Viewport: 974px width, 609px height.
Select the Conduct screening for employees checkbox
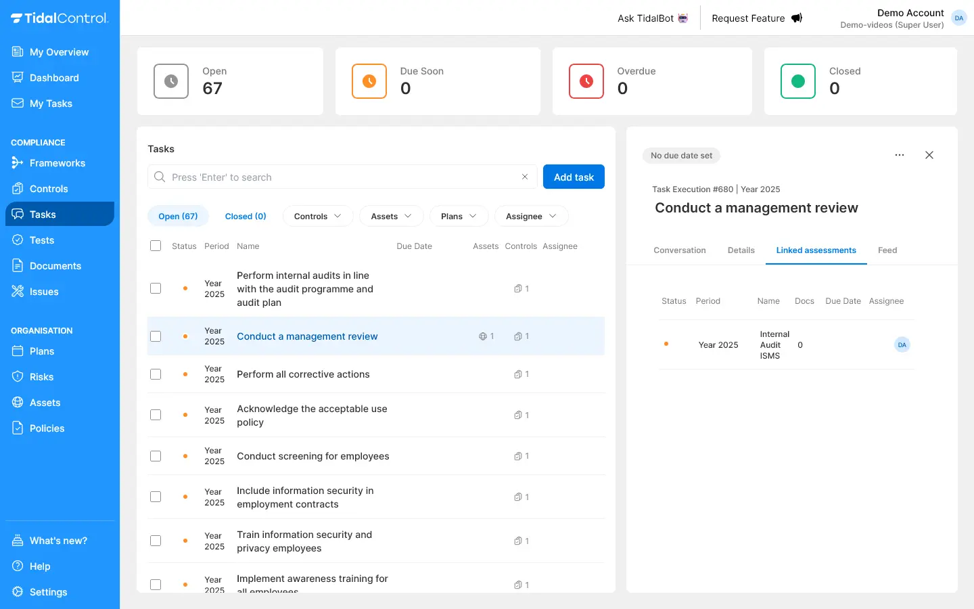(156, 456)
